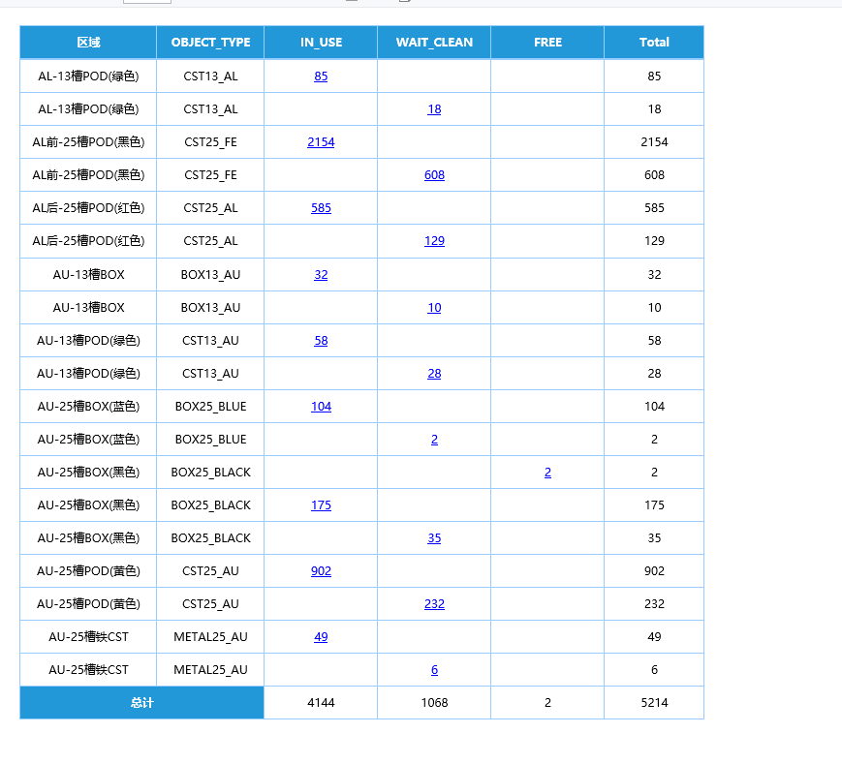Open the 902 IN_USE link for CST25_AU

tap(321, 571)
